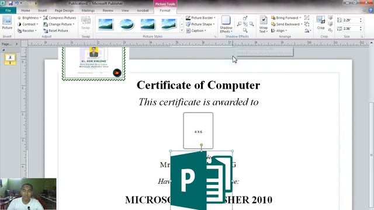
Task: Click the Save icon in the quick access toolbar
Action: click(11, 3)
